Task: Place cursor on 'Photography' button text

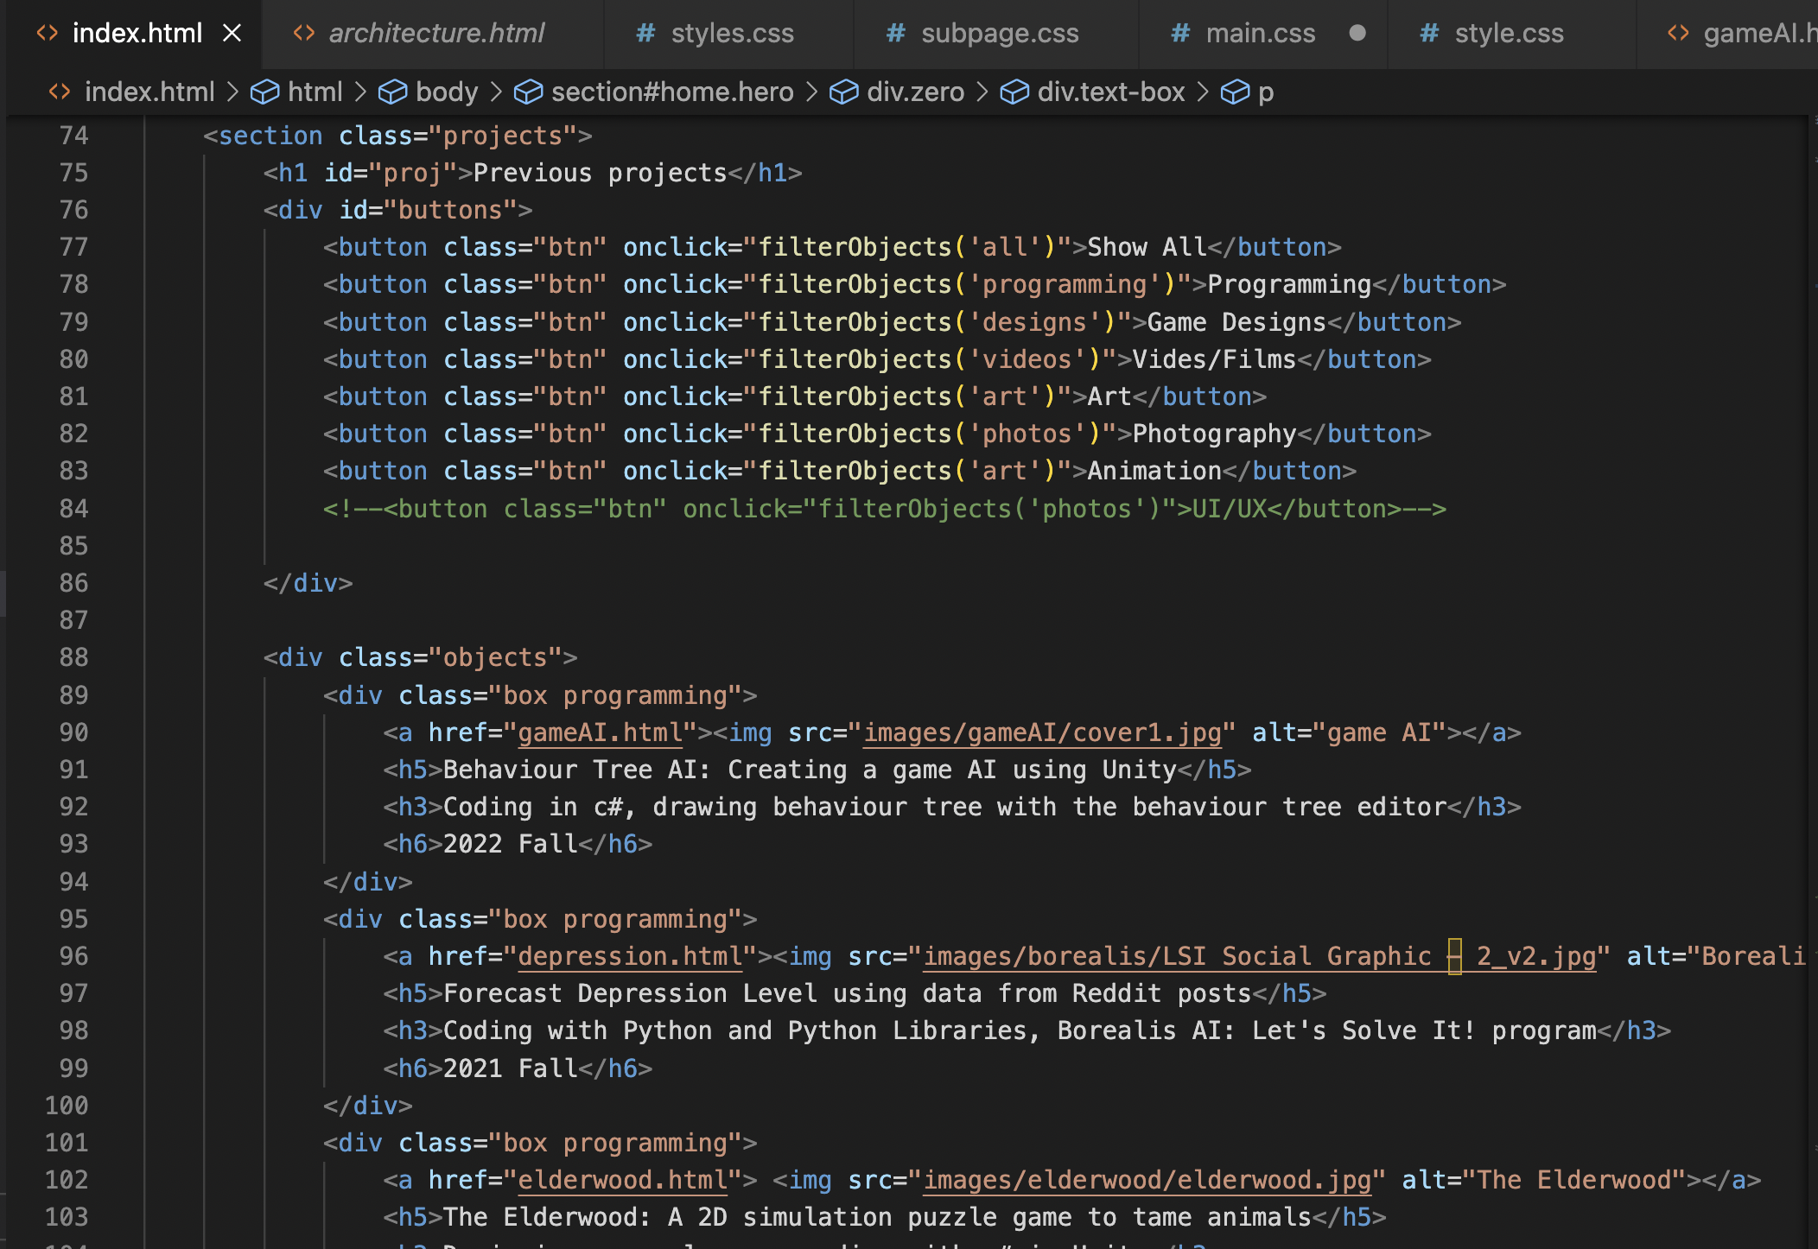Action: (x=1214, y=434)
